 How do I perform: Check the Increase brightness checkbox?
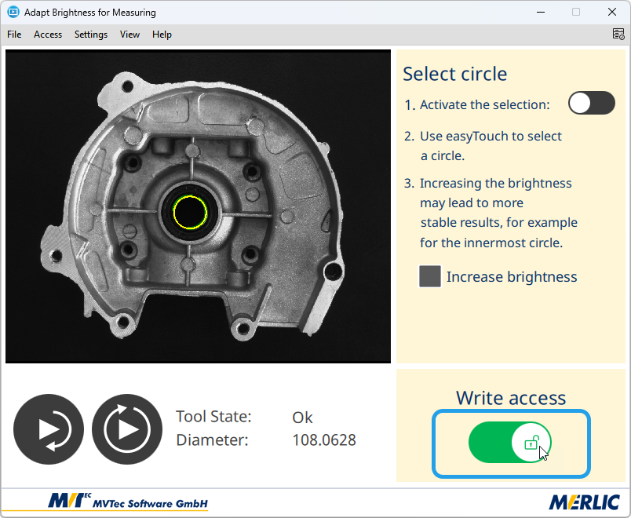[430, 276]
